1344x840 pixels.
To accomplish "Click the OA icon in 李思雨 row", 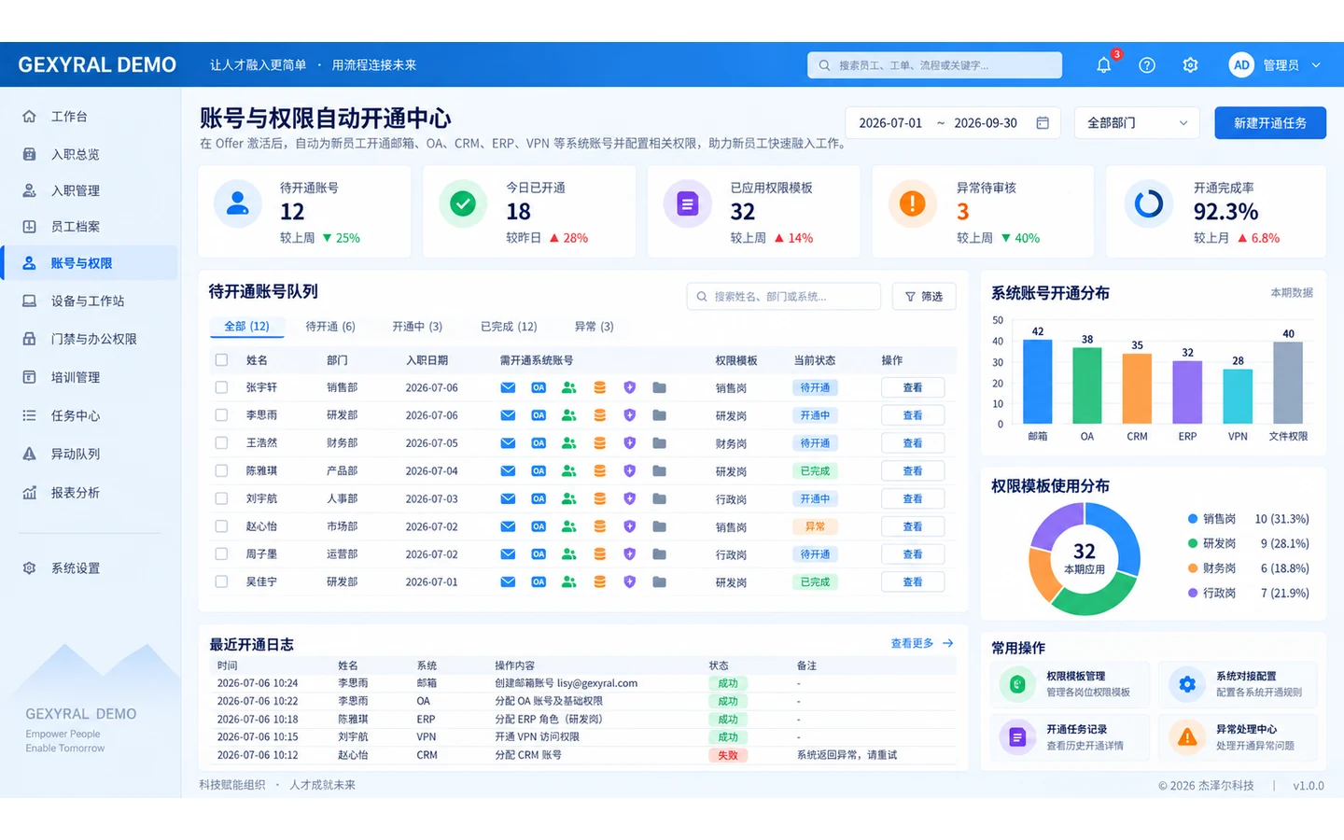I will pos(539,415).
